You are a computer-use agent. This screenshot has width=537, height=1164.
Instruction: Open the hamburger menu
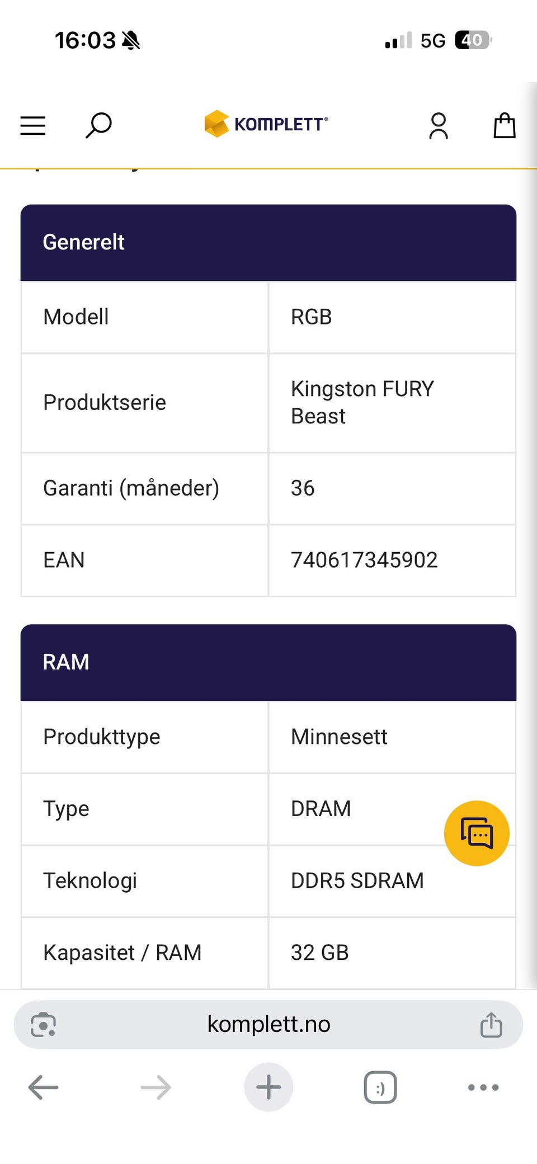(x=32, y=125)
